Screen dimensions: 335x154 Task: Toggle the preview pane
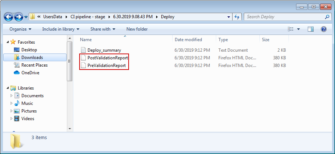(x=310, y=29)
